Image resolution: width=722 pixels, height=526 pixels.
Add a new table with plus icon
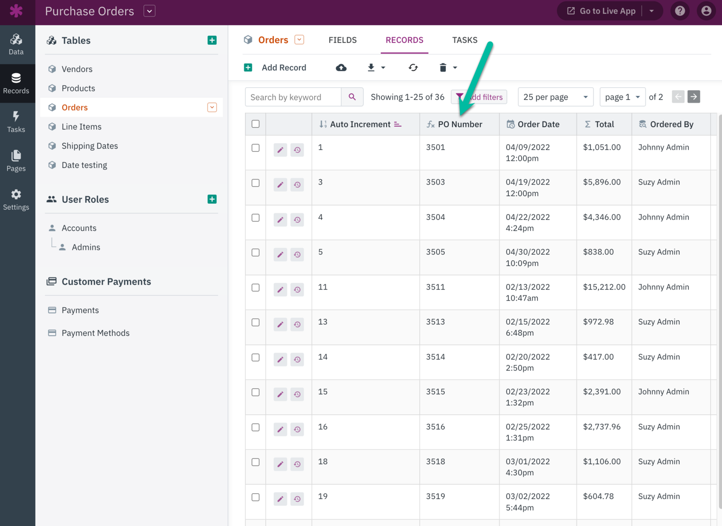click(x=212, y=40)
